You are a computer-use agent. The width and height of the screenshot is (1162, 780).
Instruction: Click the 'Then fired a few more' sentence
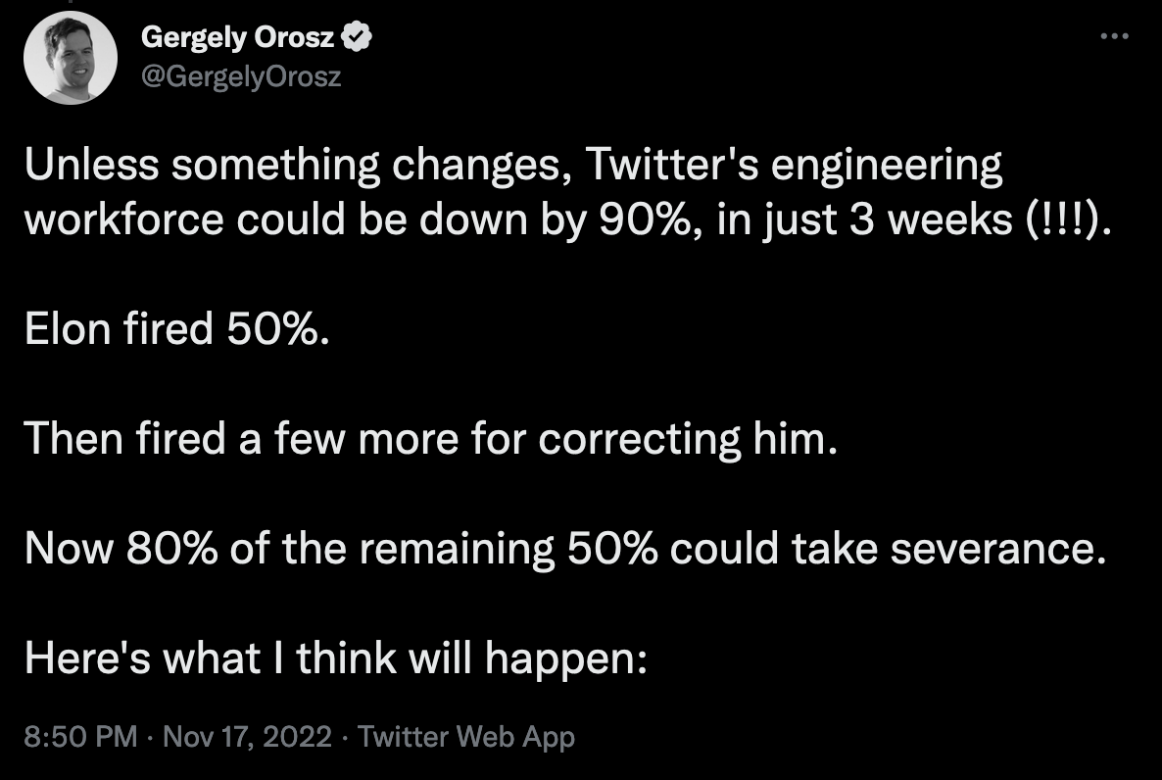pyautogui.click(x=430, y=439)
